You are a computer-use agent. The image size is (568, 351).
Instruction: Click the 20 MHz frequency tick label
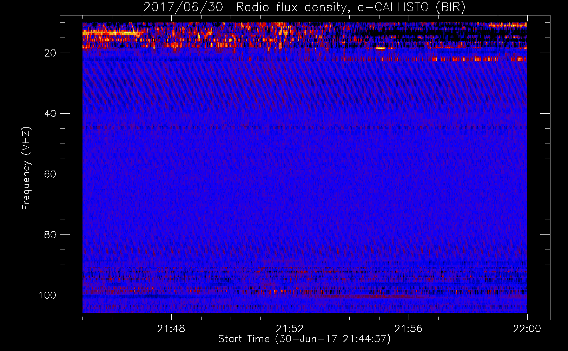[50, 53]
